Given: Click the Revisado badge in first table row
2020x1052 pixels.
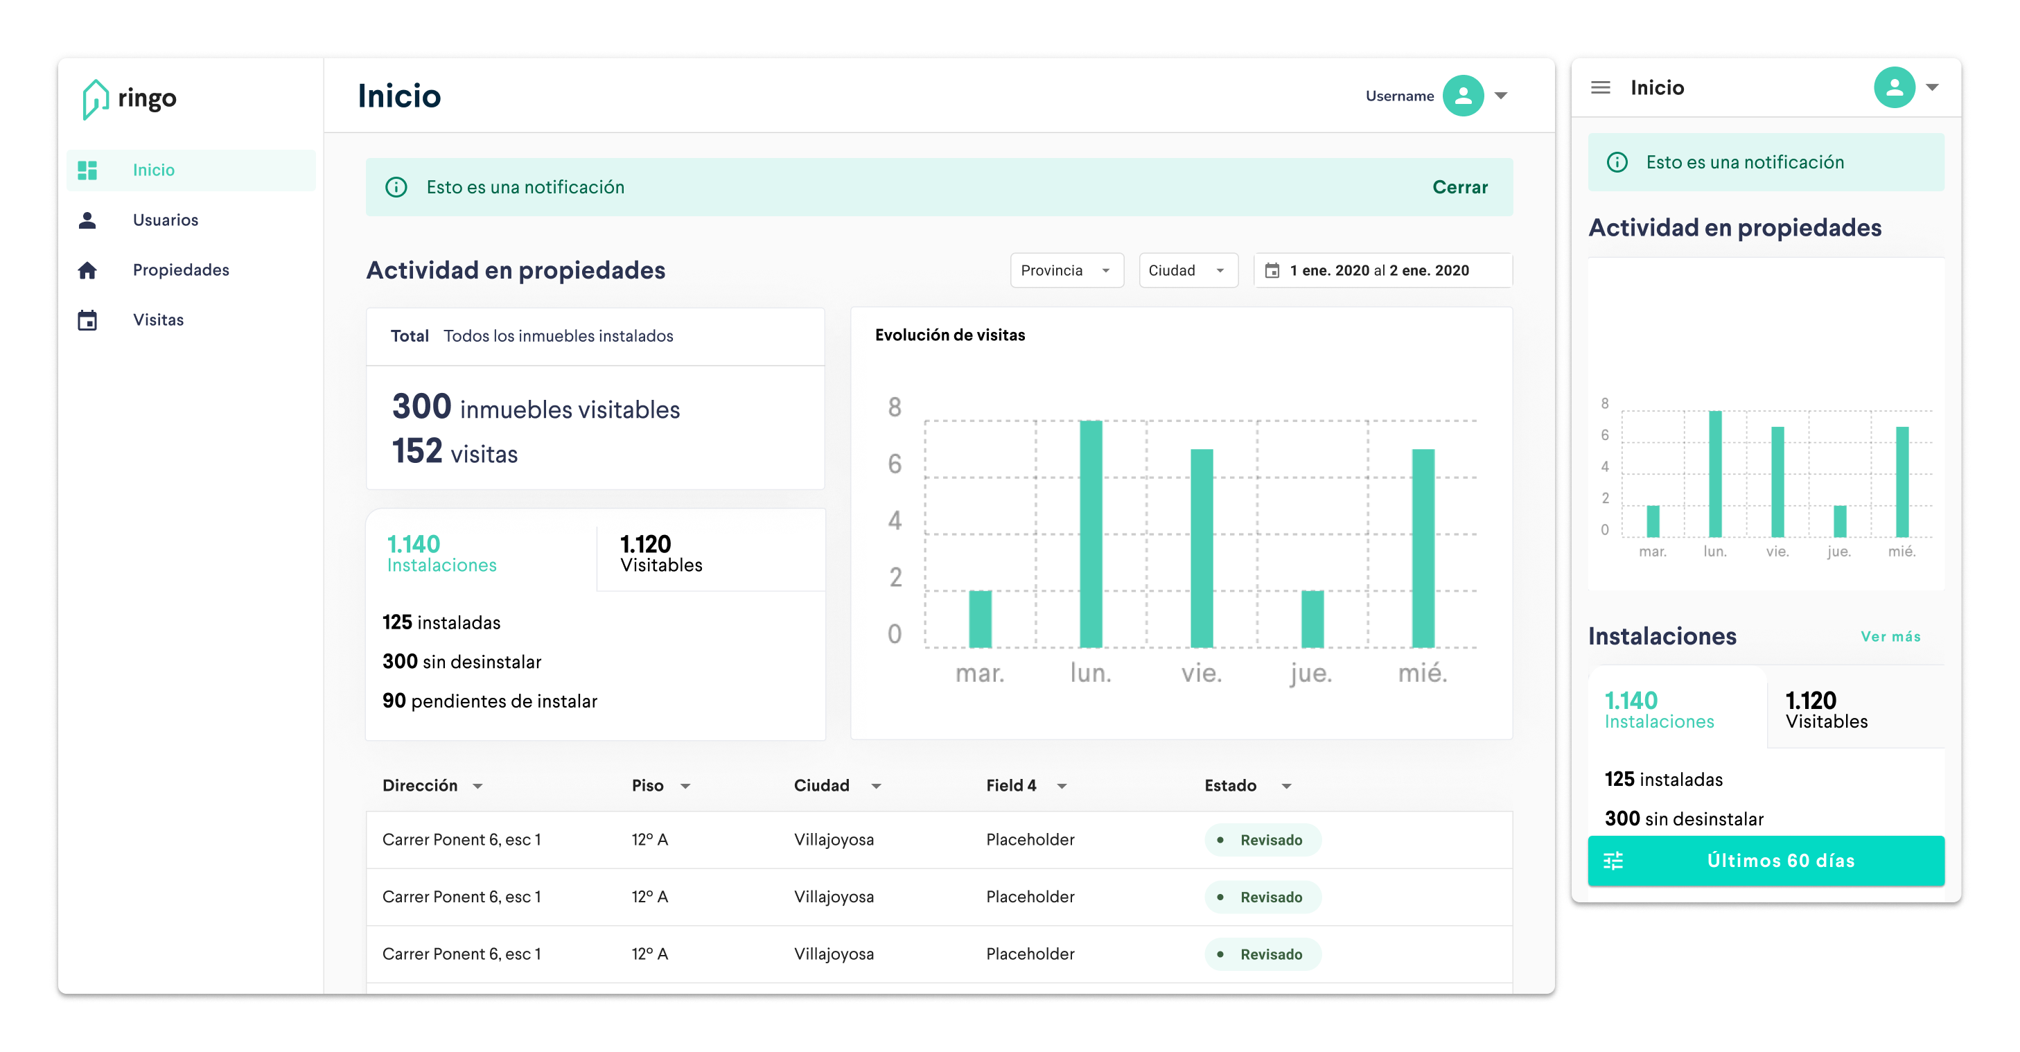Looking at the screenshot, I should (x=1262, y=840).
